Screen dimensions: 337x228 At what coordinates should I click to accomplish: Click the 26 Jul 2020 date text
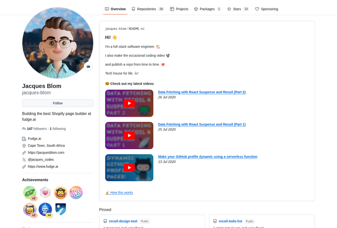(x=167, y=97)
